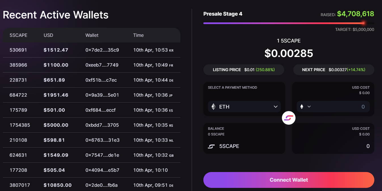
Task: Click the 5SCAPE column header
Action: [x=18, y=35]
